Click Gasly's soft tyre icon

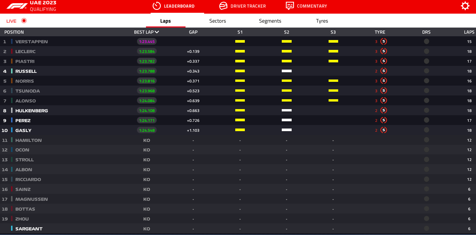coord(384,130)
